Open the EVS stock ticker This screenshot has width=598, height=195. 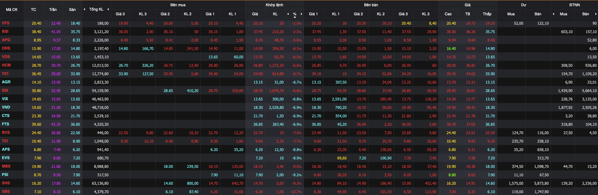tap(6, 158)
